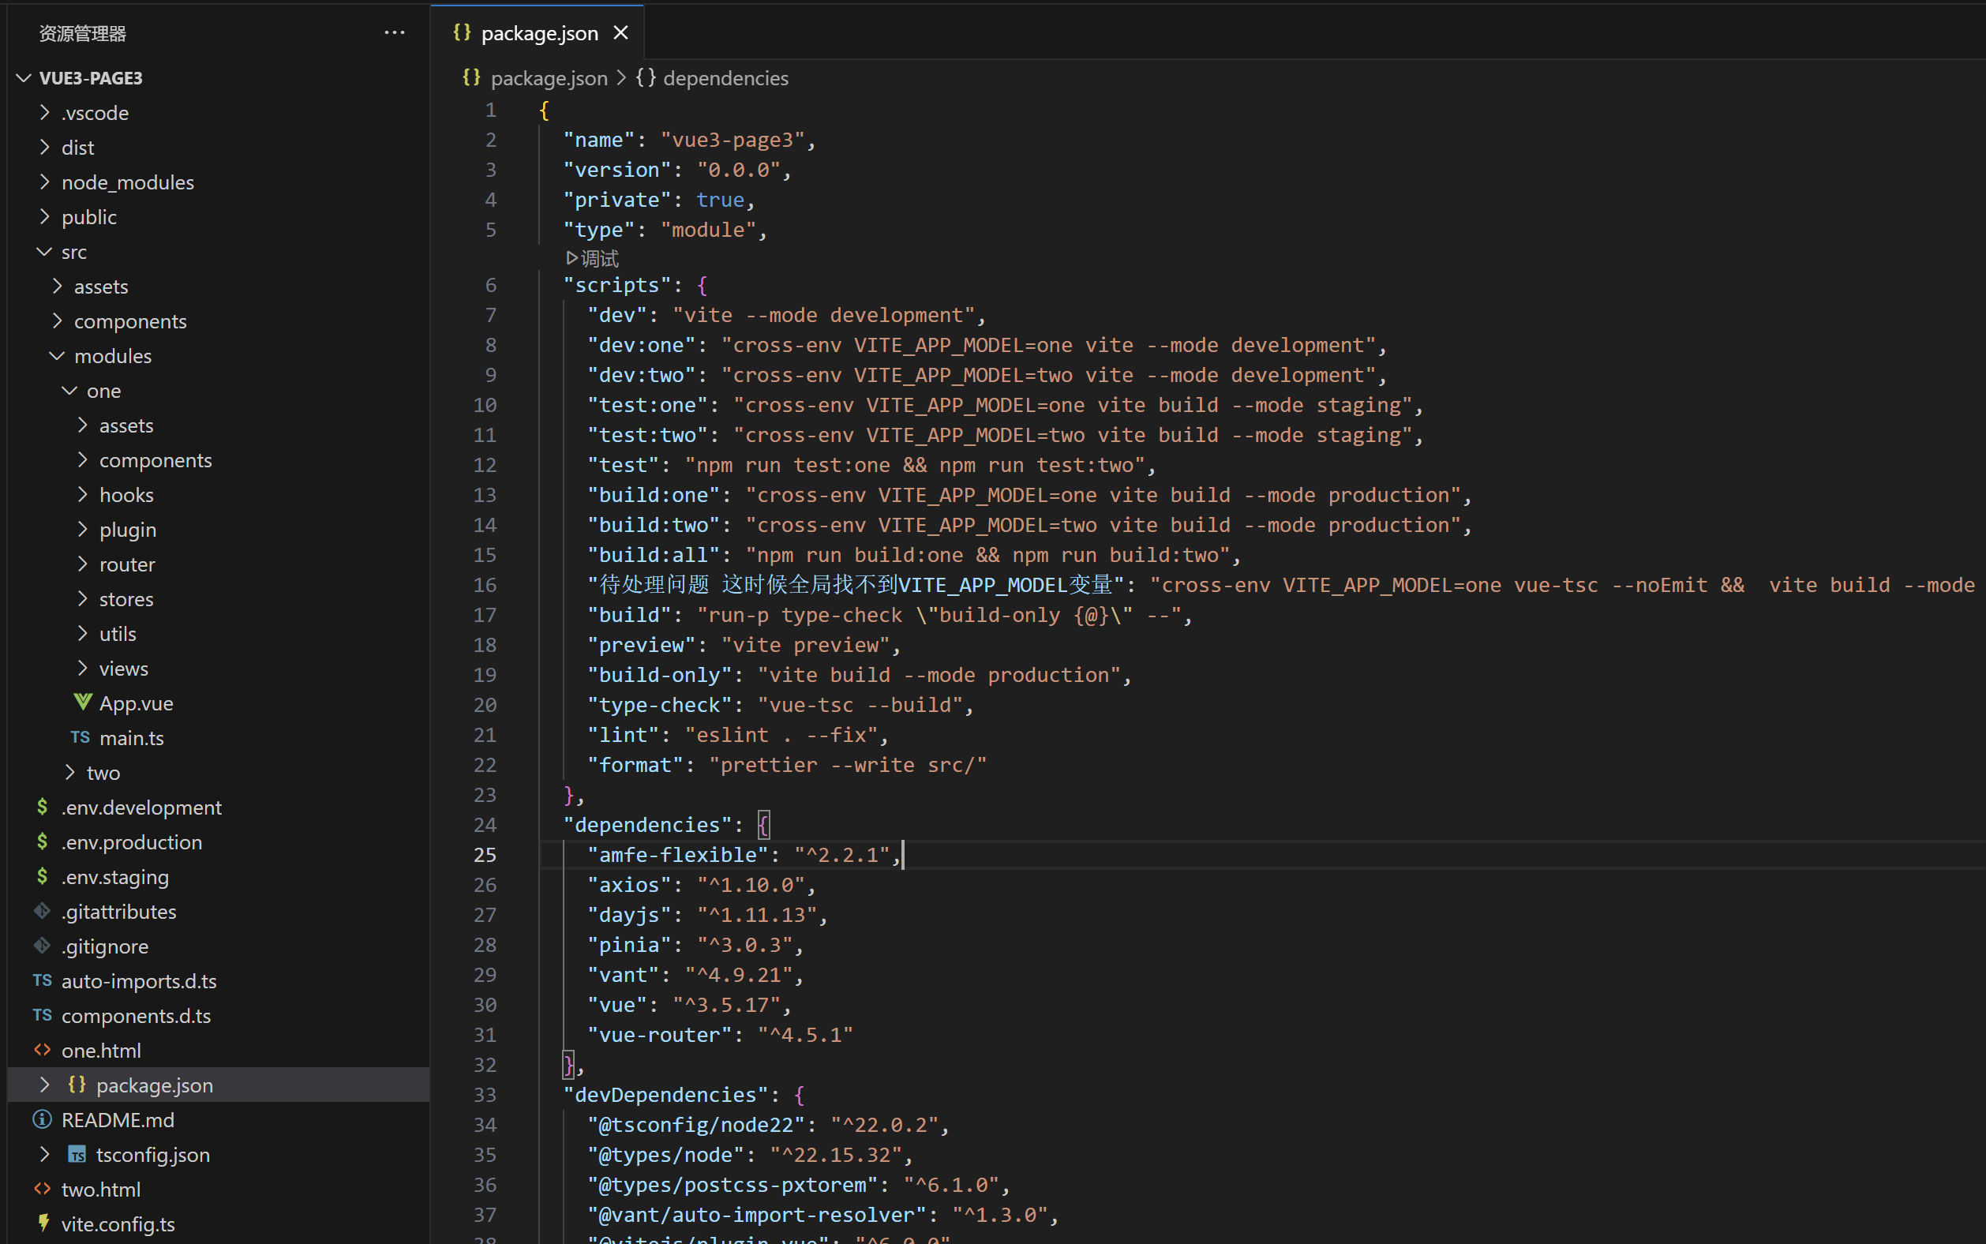The height and width of the screenshot is (1244, 1986).
Task: Click line number 24 in gutter
Action: click(x=485, y=824)
